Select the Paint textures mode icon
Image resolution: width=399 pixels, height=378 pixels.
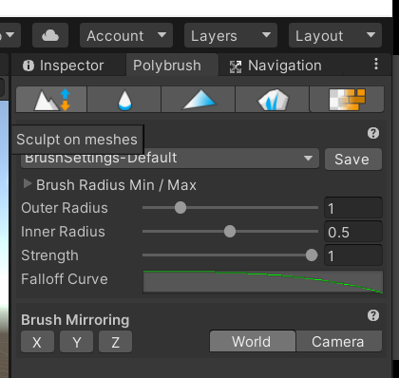coord(347,100)
